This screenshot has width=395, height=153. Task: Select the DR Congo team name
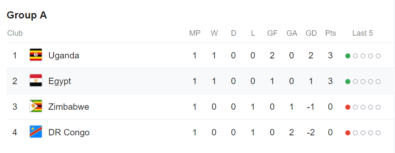(69, 133)
